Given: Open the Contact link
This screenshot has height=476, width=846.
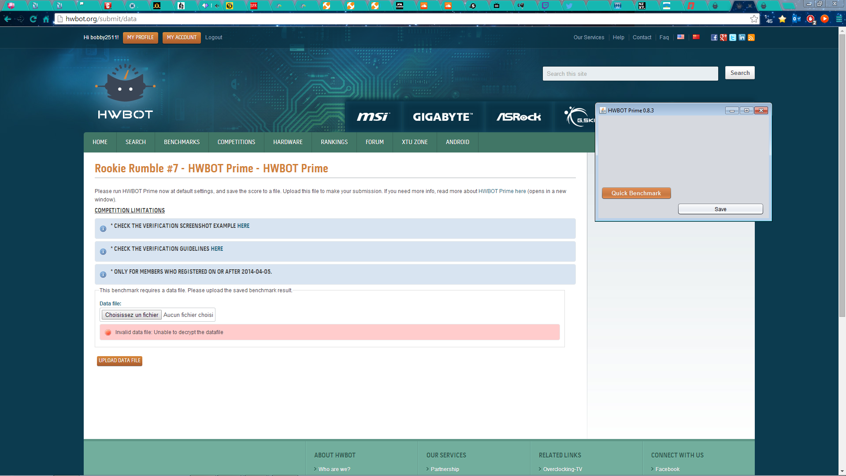Looking at the screenshot, I should point(642,37).
